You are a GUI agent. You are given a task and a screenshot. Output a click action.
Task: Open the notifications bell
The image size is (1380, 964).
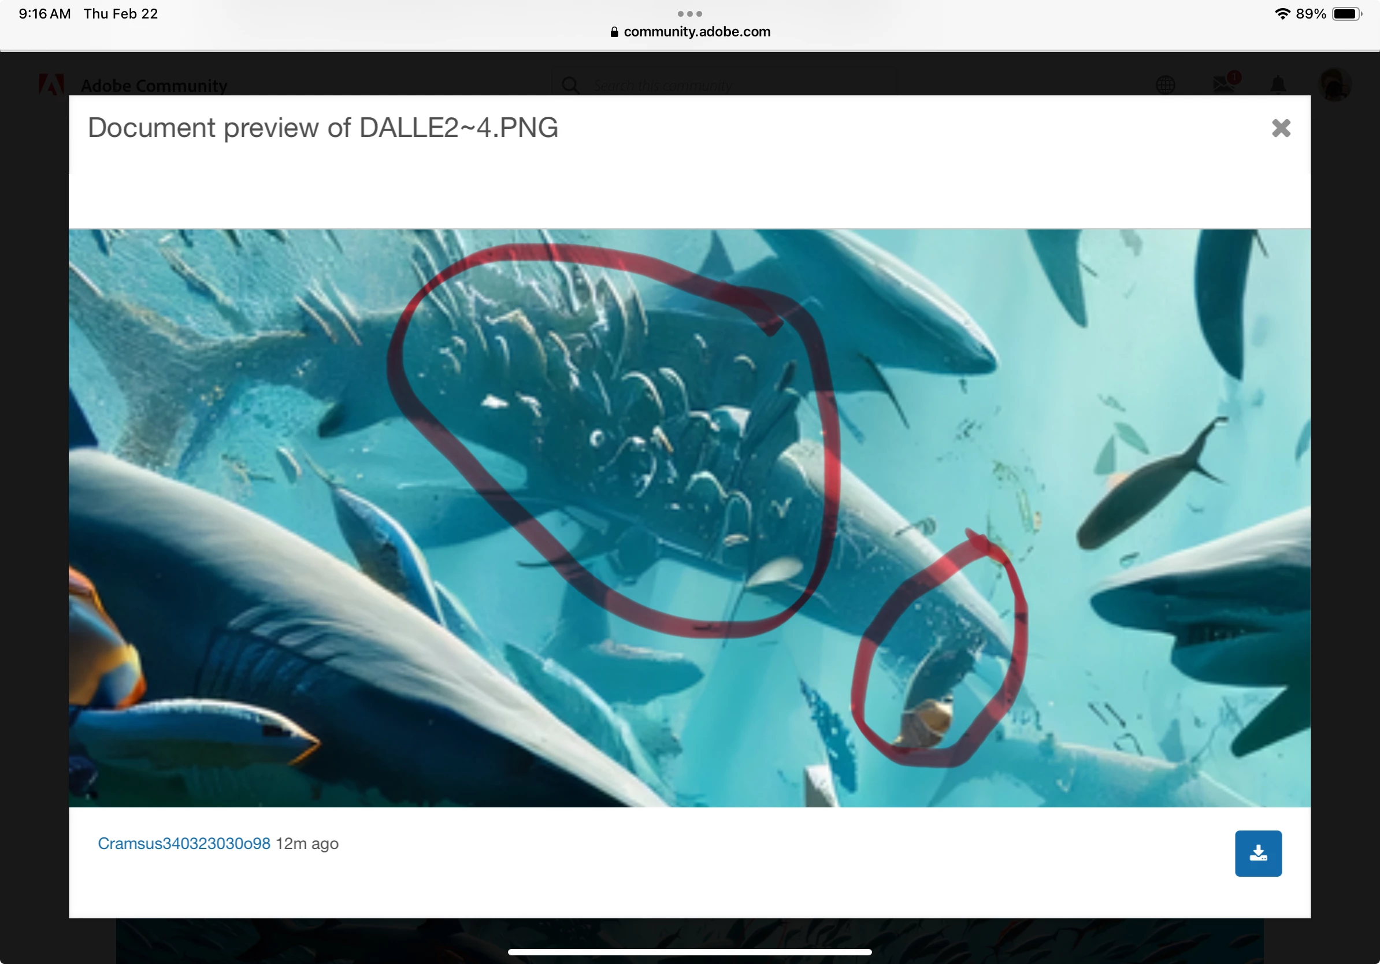1278,85
